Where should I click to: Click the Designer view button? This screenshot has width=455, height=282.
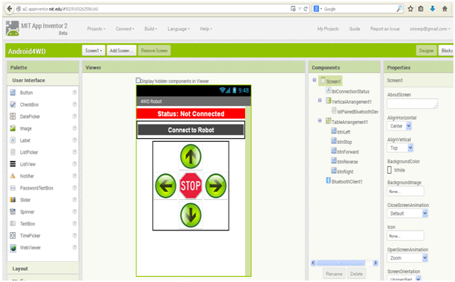click(427, 51)
